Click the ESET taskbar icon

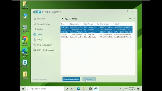[96, 89]
